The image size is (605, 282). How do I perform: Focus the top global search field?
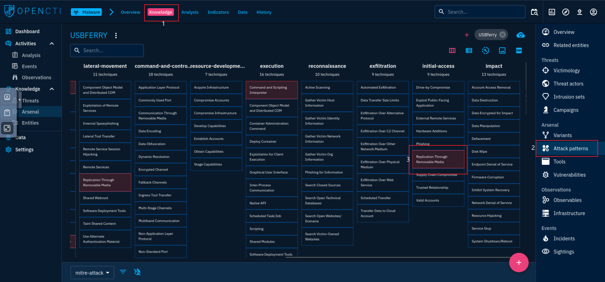[x=480, y=12]
